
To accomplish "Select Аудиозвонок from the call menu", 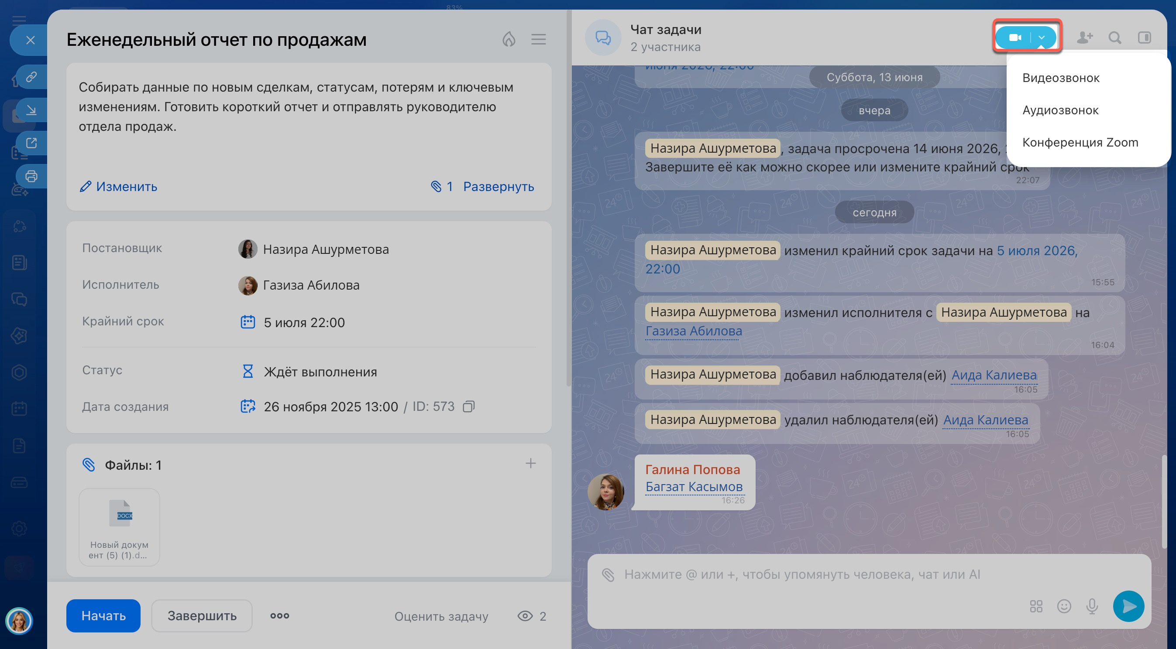I will click(x=1060, y=110).
